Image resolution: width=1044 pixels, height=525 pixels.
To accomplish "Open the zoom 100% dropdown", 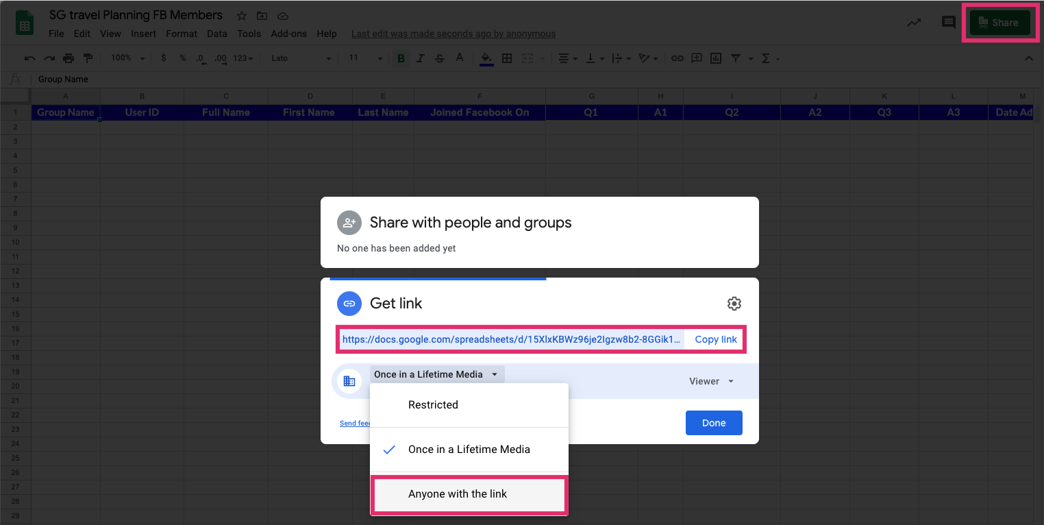I will tap(128, 58).
